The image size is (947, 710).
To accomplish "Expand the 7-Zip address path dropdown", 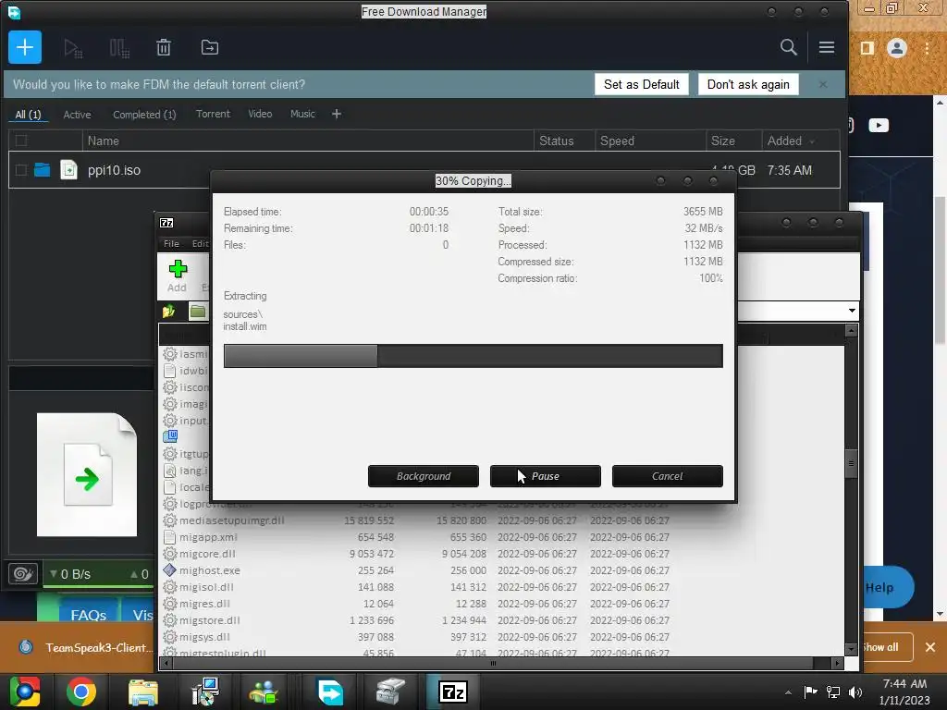I will click(x=852, y=311).
